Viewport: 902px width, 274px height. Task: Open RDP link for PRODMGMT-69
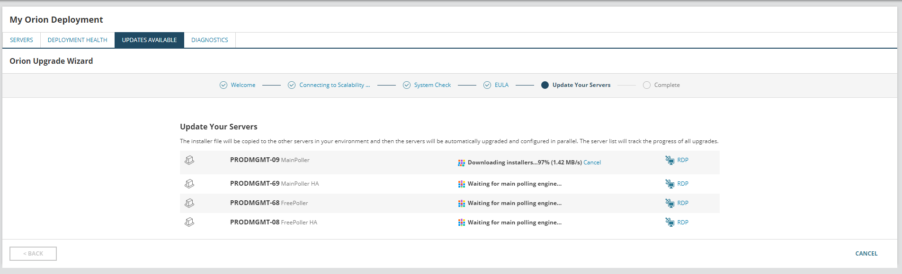(683, 184)
